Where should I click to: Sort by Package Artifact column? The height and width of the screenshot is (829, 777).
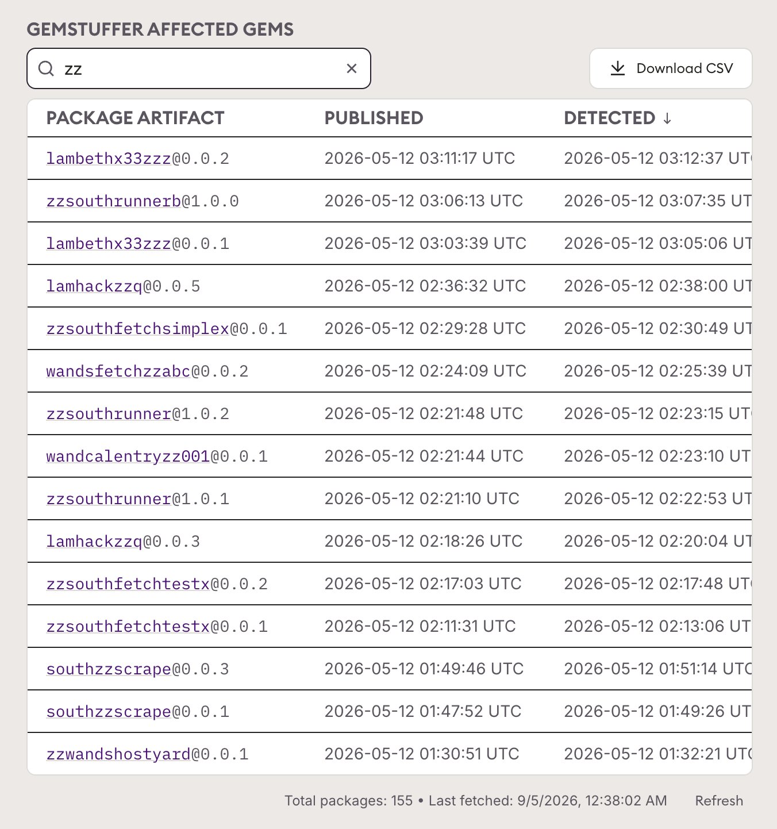135,118
